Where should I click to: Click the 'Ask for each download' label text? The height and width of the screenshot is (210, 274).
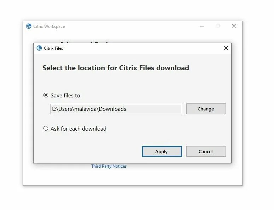pyautogui.click(x=78, y=129)
